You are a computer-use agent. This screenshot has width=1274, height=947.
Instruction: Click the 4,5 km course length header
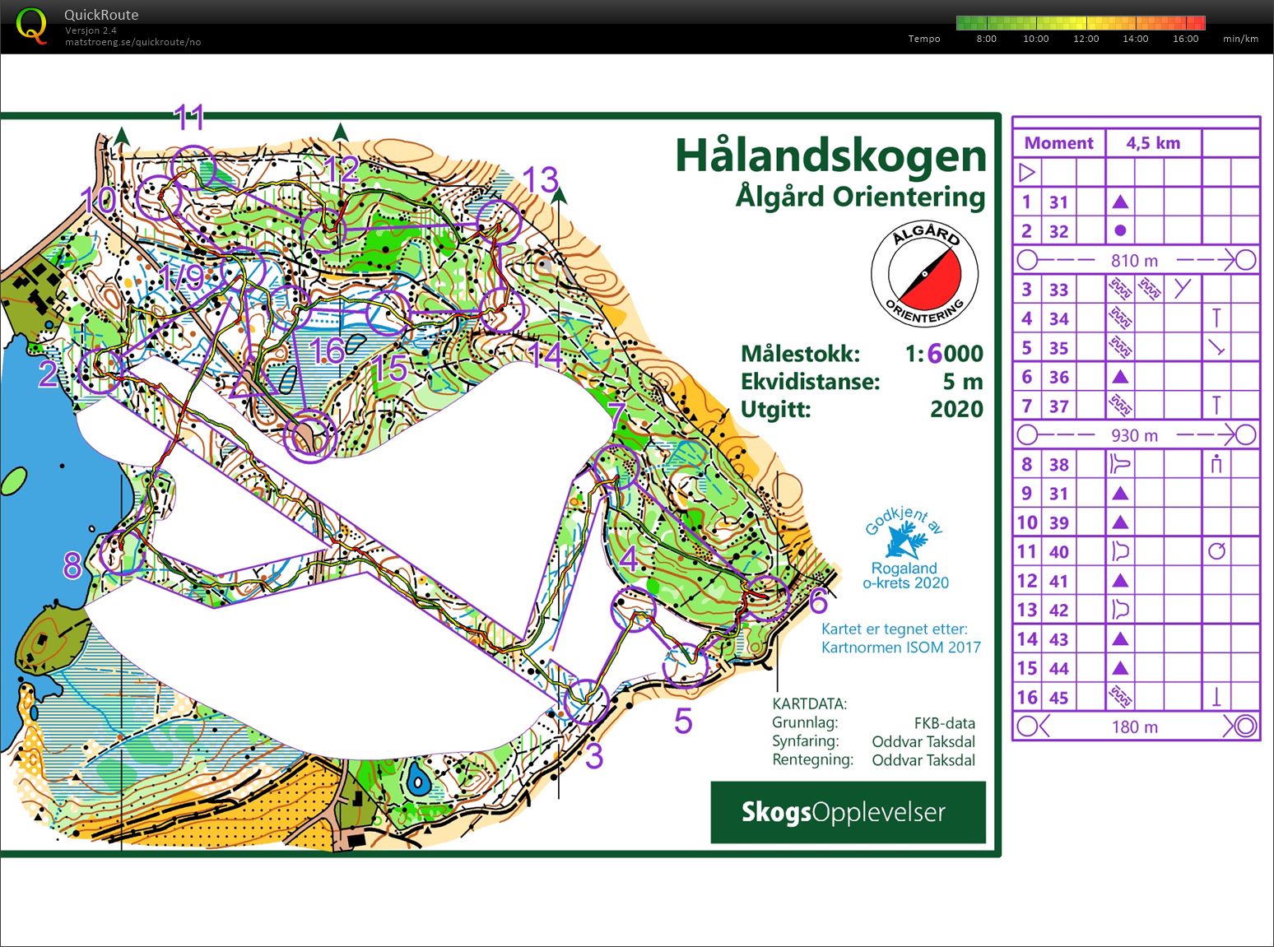coord(1153,143)
